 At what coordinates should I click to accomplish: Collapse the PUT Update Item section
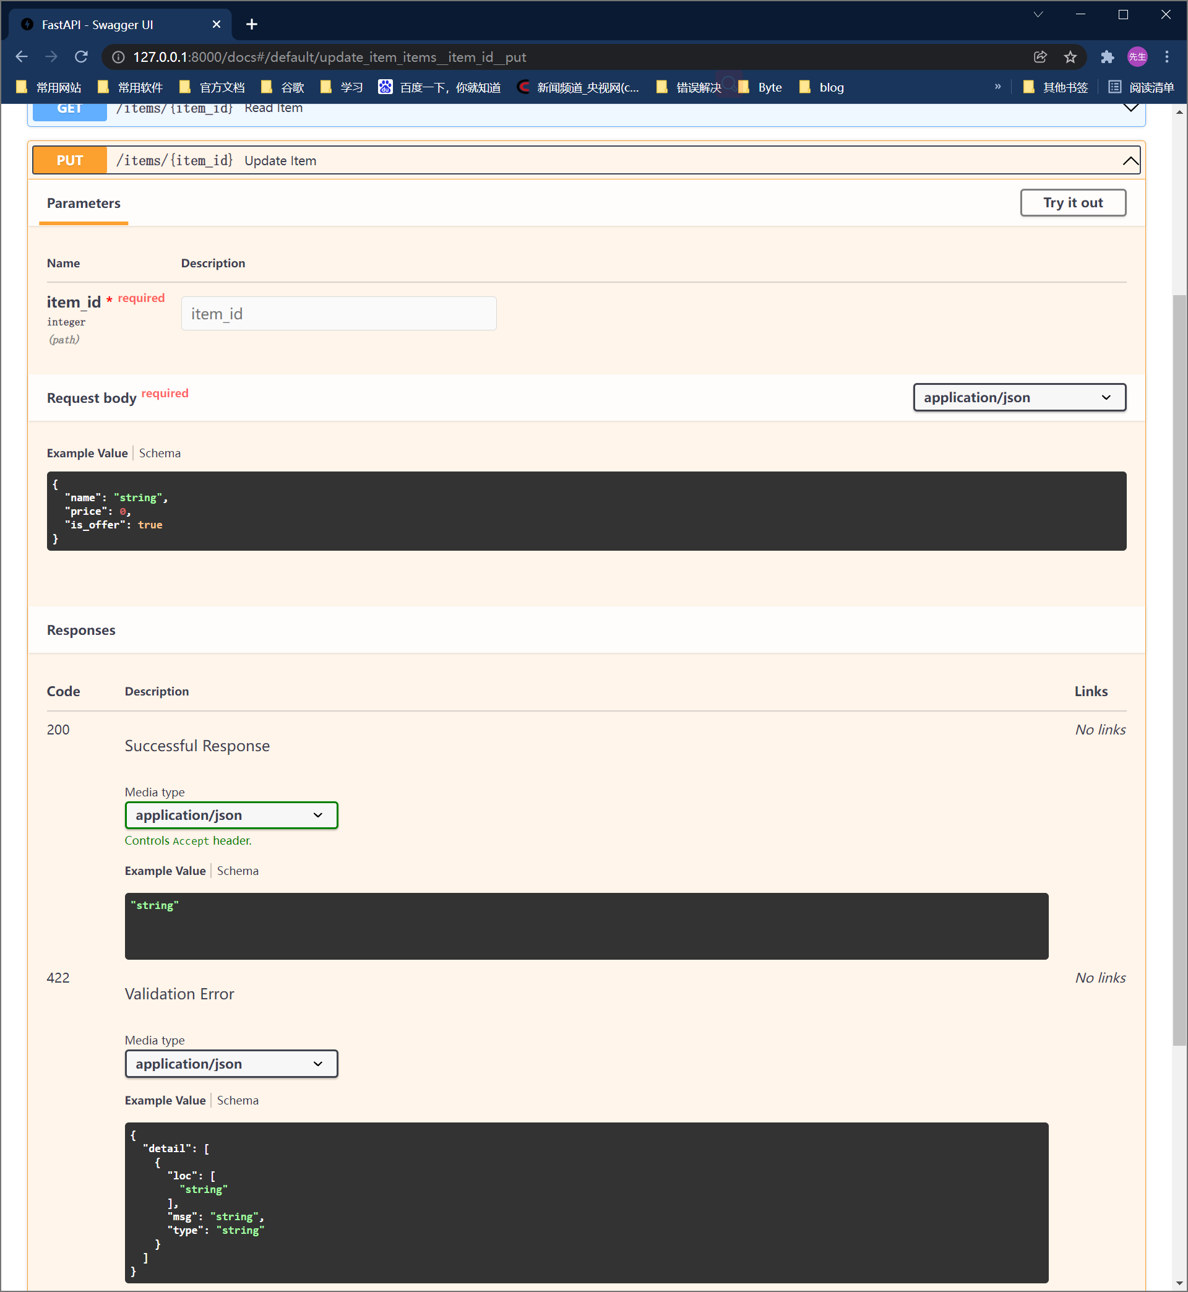(x=1130, y=161)
